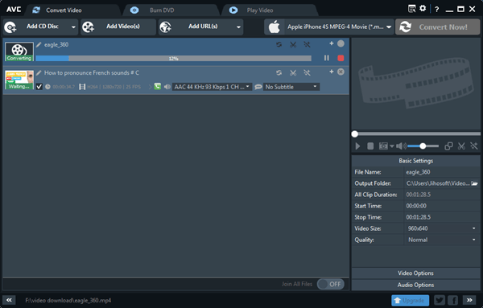Stop the eagle_360 conversion with red button
The height and width of the screenshot is (308, 483).
[x=341, y=58]
